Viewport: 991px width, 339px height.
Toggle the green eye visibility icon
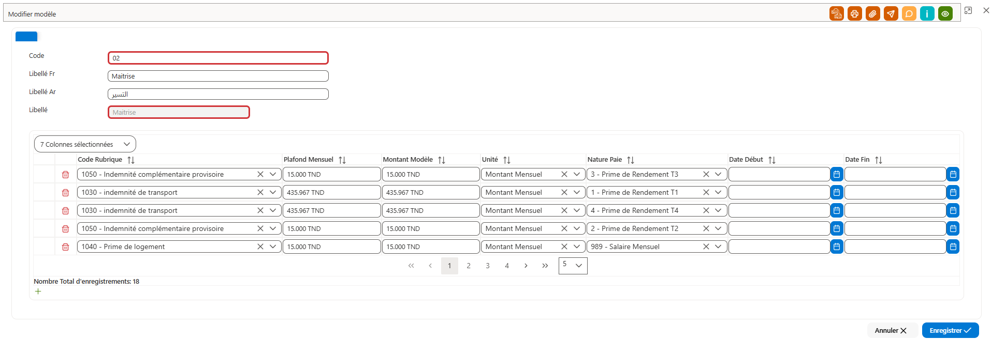click(945, 13)
